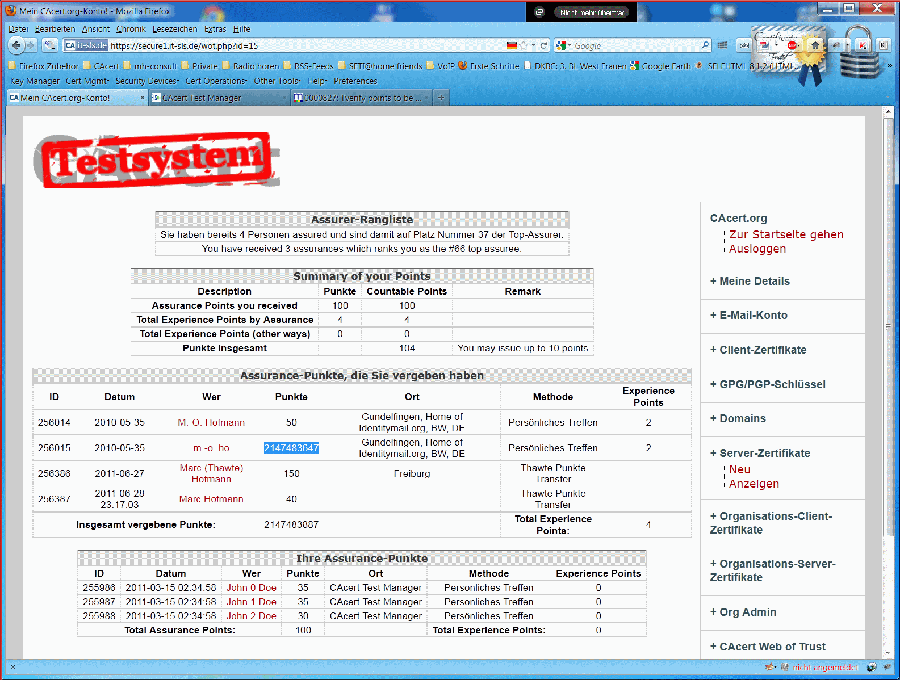Click the 'nicht angemeldet' status text
The image size is (900, 680).
pos(825,668)
